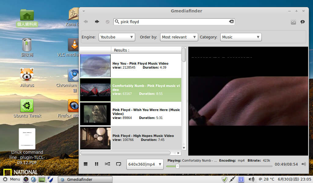Select the Gmediafinder taskbar window button
The height and width of the screenshot is (183, 313).
point(85,179)
